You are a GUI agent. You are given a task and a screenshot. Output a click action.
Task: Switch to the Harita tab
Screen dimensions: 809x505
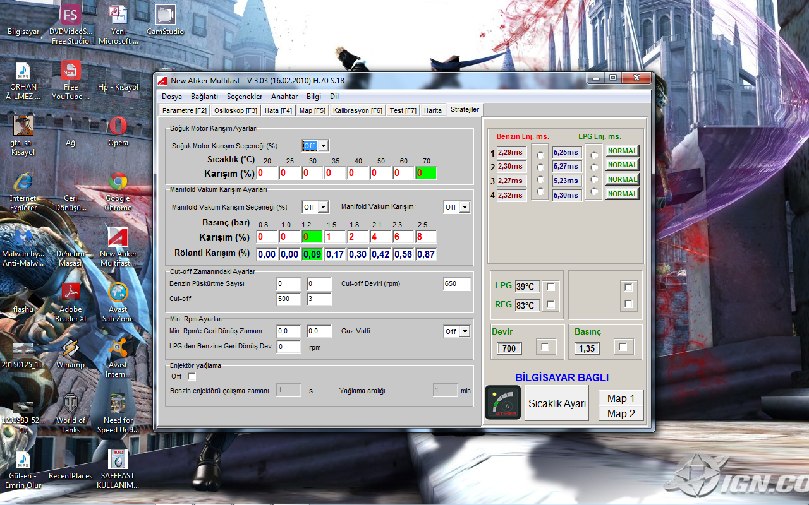(433, 110)
